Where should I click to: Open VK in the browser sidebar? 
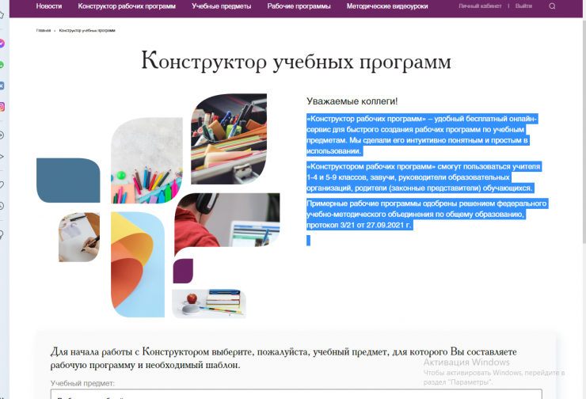(2, 85)
